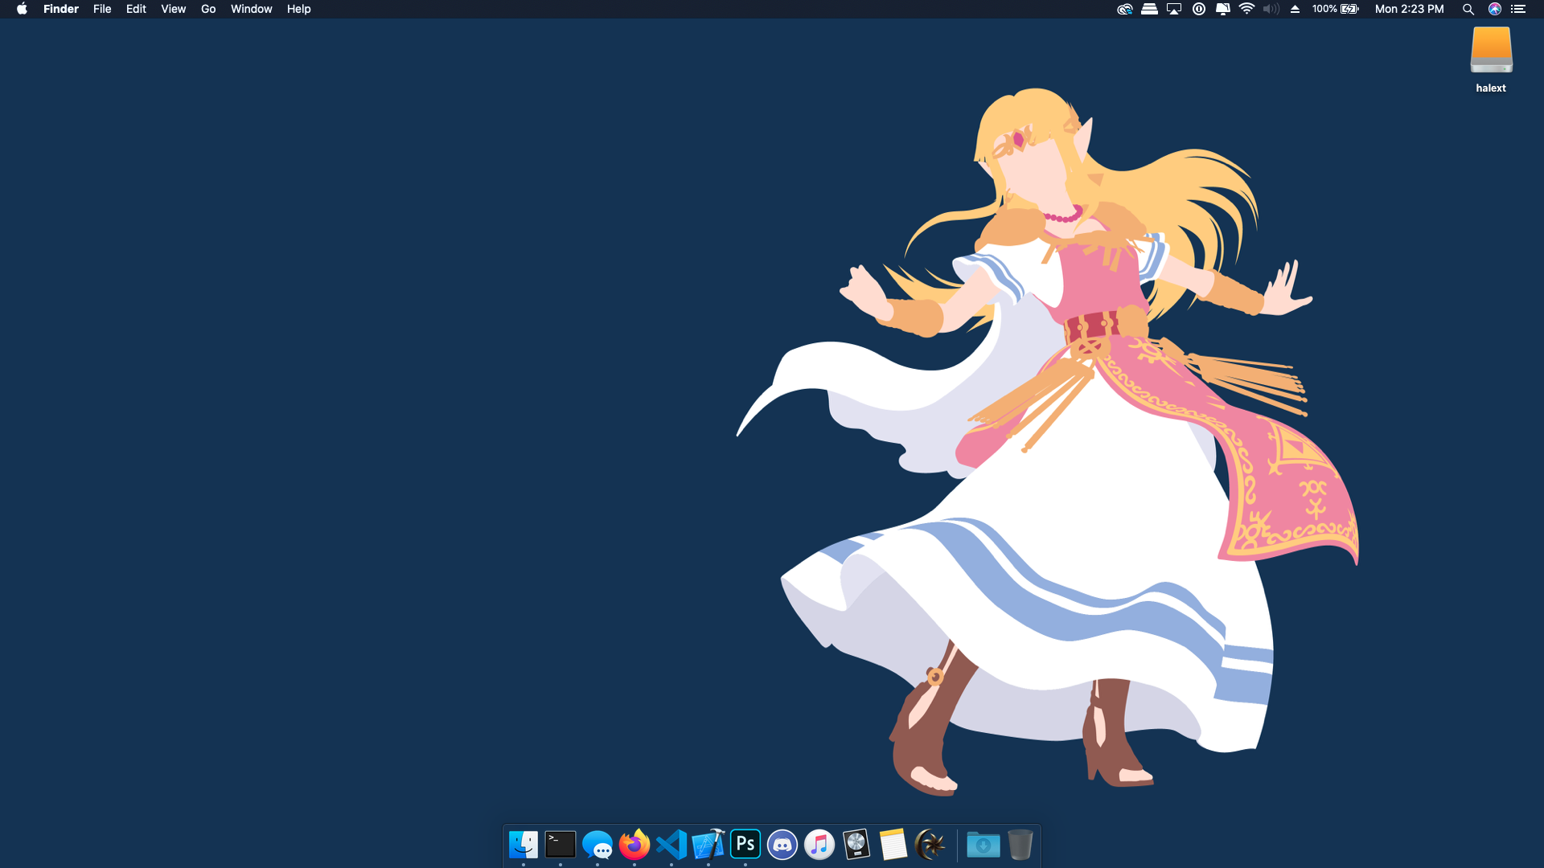
Task: Click the stacked drive menu bar icon
Action: pos(1149,9)
